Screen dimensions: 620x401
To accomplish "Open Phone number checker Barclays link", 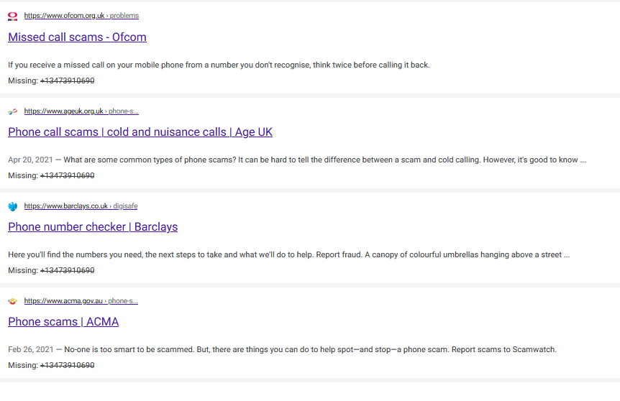I will tap(93, 227).
